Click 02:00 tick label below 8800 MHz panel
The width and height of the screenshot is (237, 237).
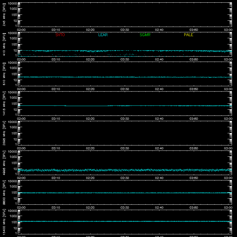tap(21, 208)
